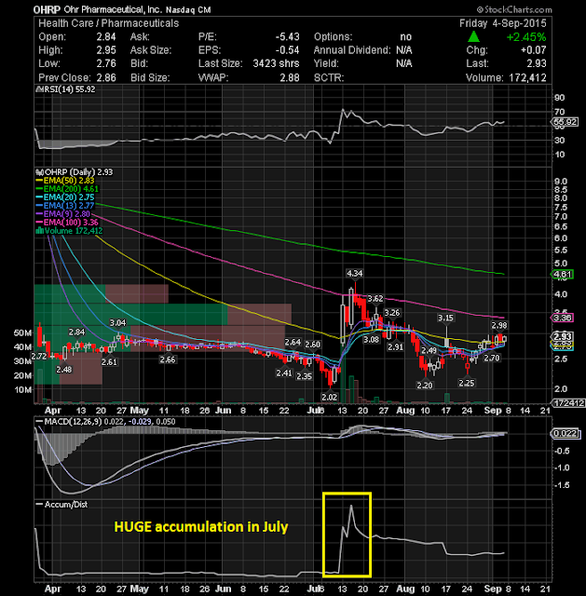
Task: Click the Chg +0.07 value
Action: pyautogui.click(x=533, y=49)
